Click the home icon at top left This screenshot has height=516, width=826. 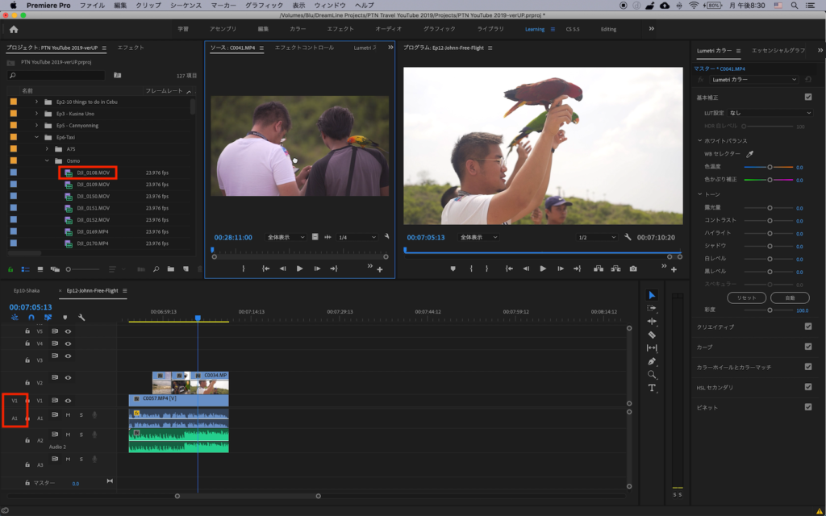tap(14, 29)
